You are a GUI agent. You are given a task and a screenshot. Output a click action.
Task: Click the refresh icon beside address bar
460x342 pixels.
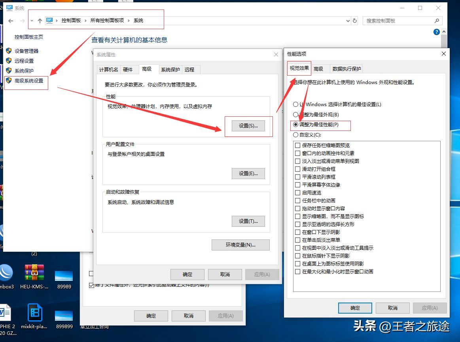click(355, 21)
